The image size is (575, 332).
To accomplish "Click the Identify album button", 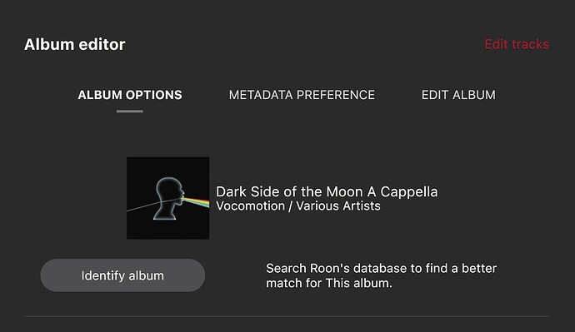I will (x=122, y=275).
